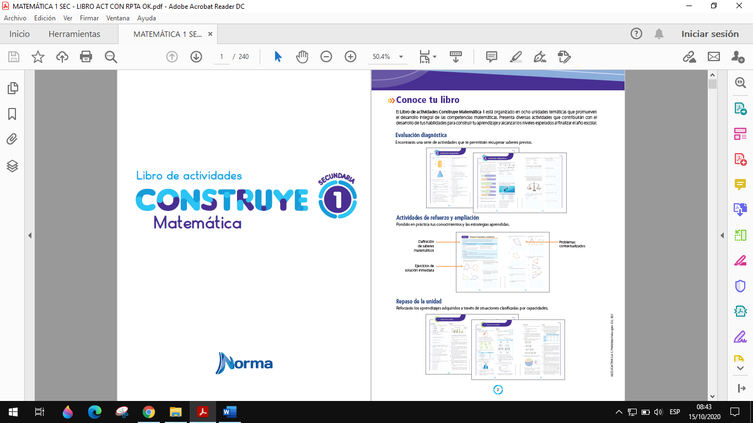The height and width of the screenshot is (423, 753).
Task: Close the MATEMÁTICA 1 SE... document tab
Action: (211, 34)
